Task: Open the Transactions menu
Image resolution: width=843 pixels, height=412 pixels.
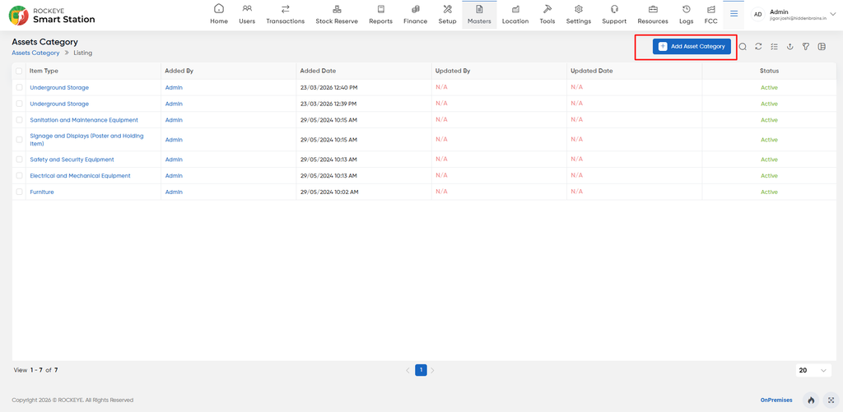Action: pos(286,15)
